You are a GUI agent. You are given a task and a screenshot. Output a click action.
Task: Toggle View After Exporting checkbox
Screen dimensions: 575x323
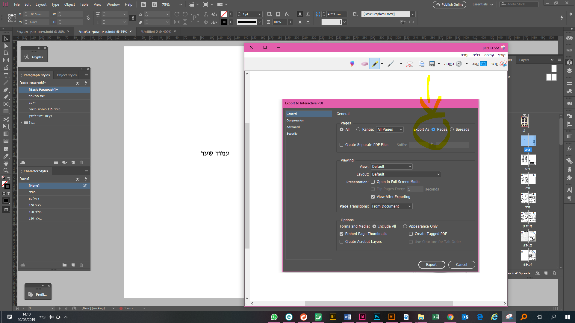point(373,197)
